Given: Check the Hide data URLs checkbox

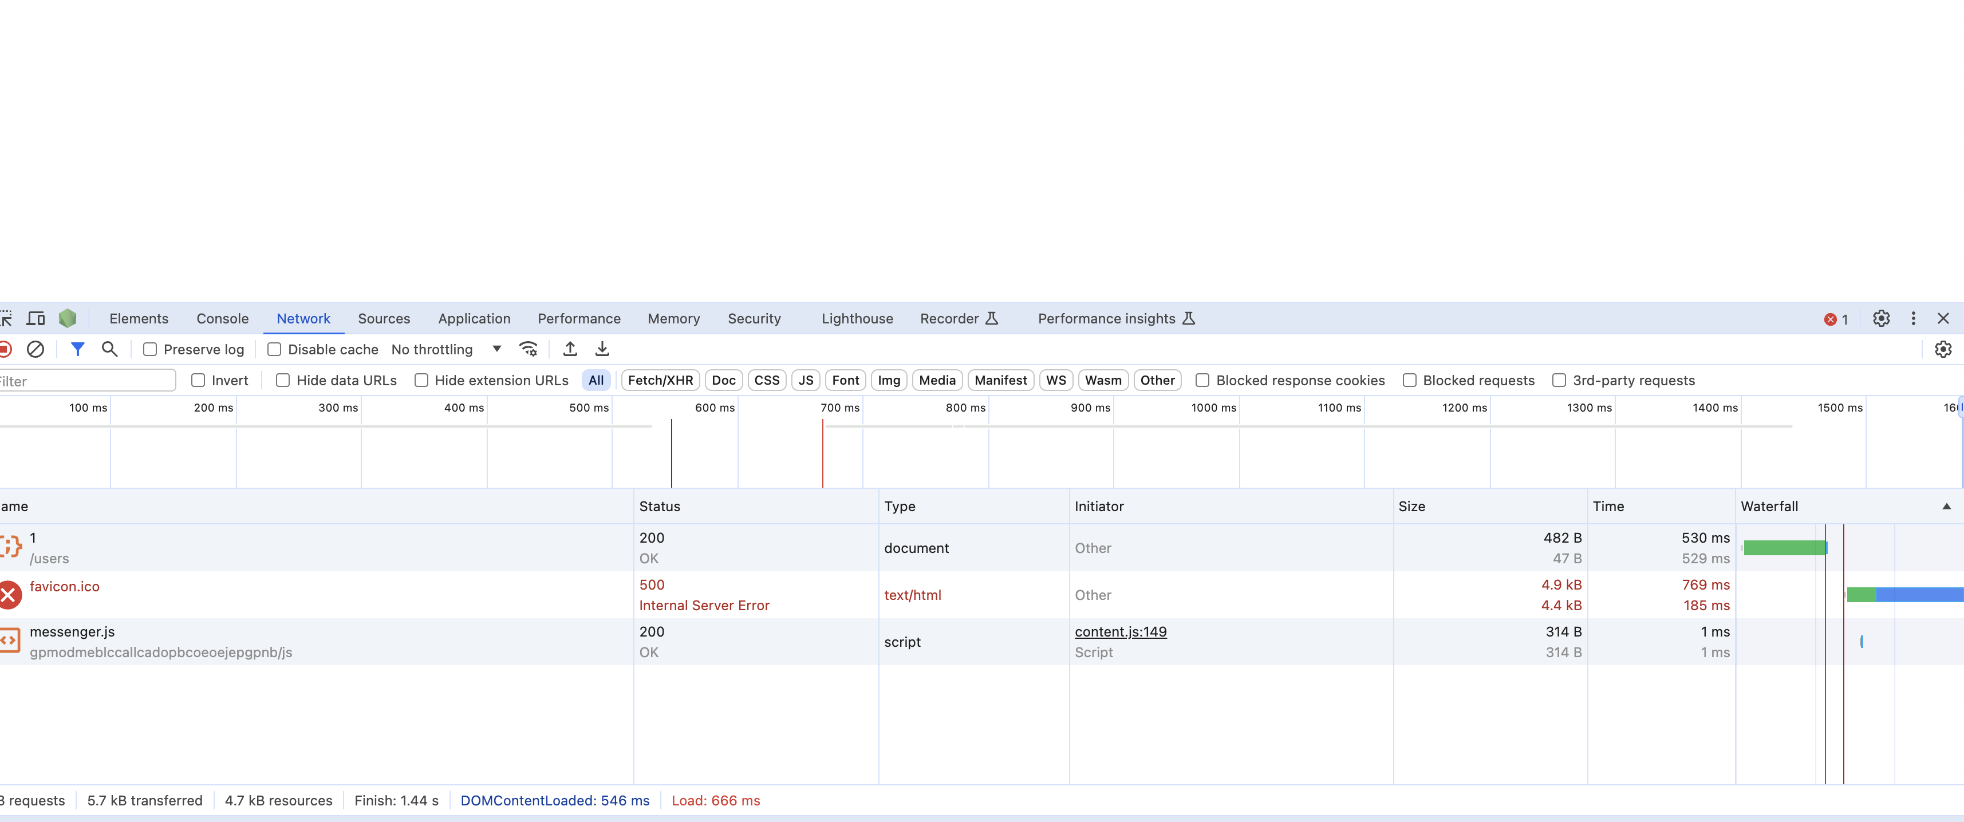Looking at the screenshot, I should point(283,380).
